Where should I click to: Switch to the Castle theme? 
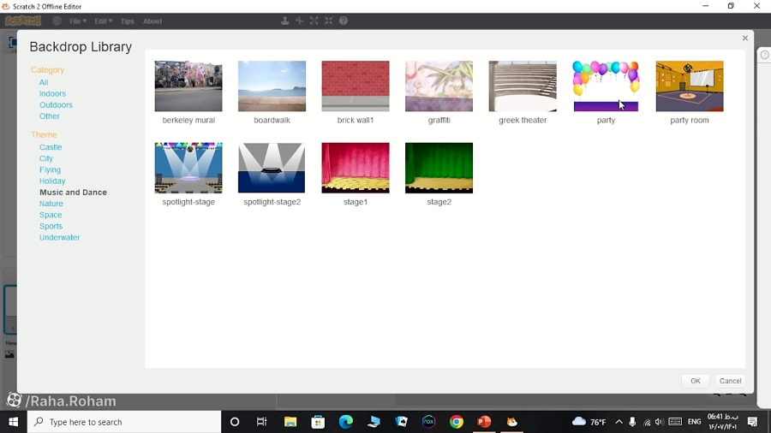click(x=51, y=147)
